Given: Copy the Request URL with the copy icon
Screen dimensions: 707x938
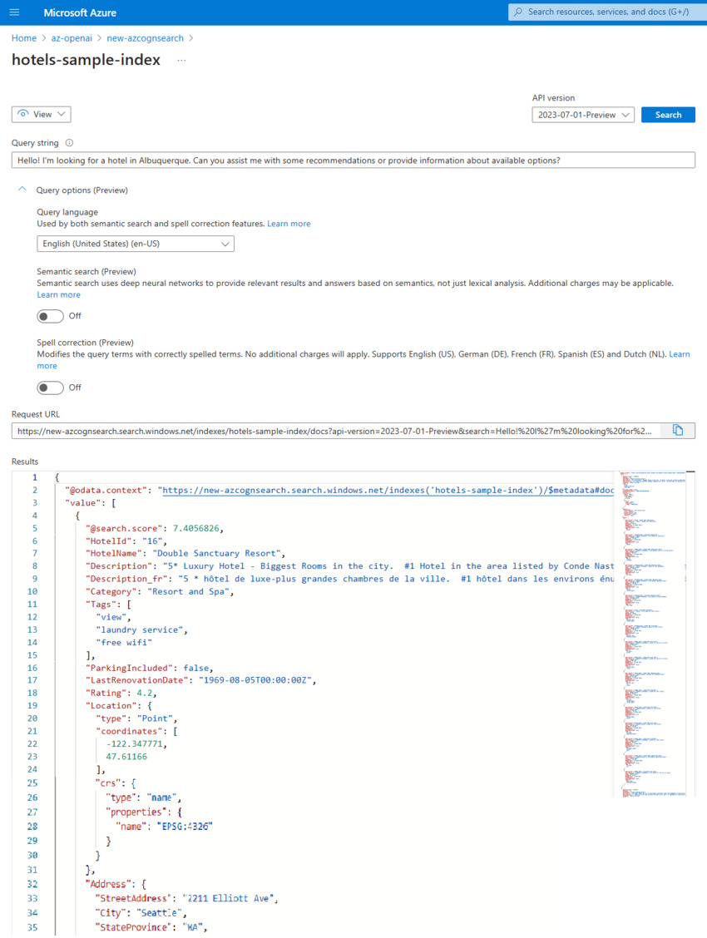Looking at the screenshot, I should coord(678,430).
